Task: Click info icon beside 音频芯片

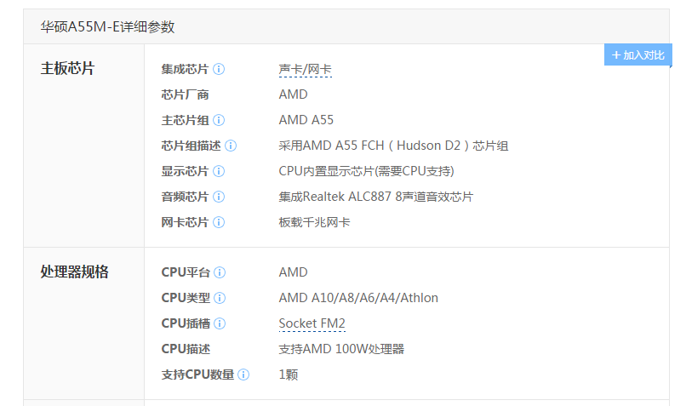Action: pos(219,197)
